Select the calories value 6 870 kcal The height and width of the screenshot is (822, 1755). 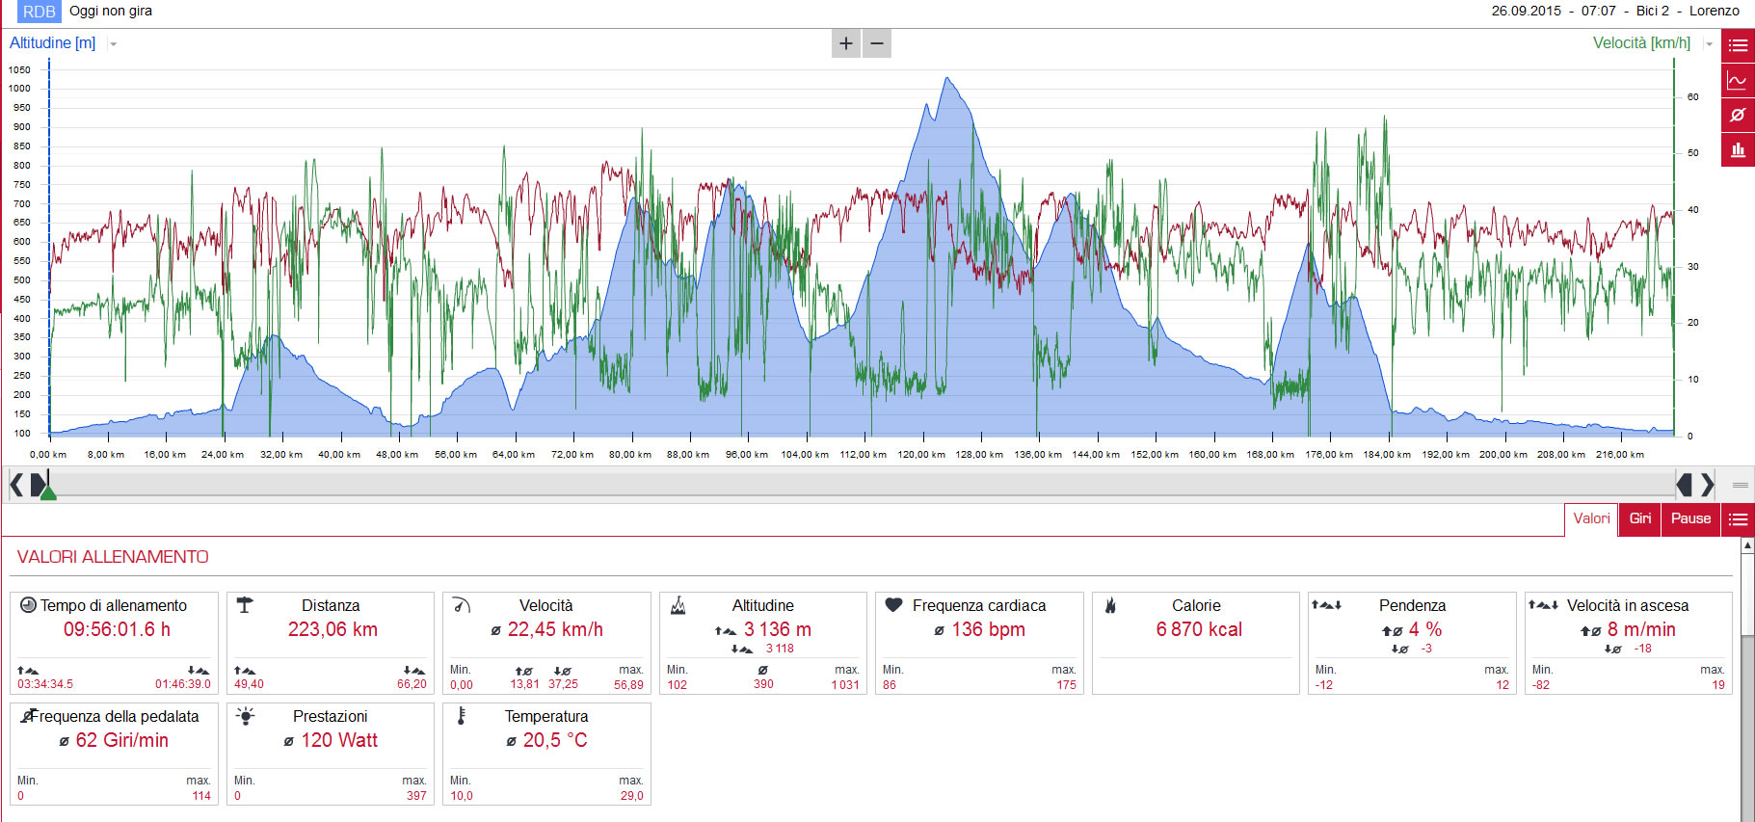click(1199, 629)
